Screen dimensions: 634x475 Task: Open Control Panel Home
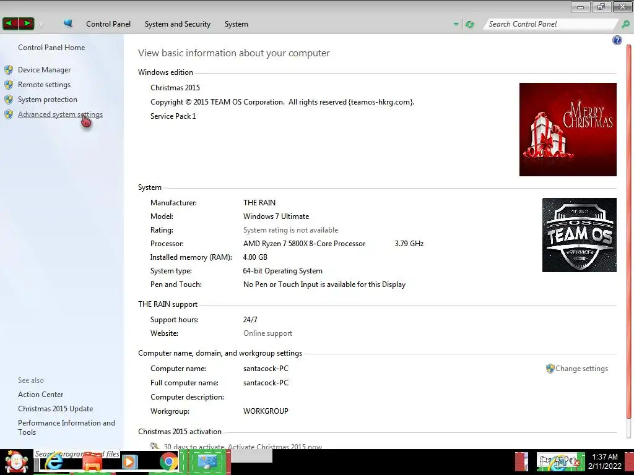point(51,48)
